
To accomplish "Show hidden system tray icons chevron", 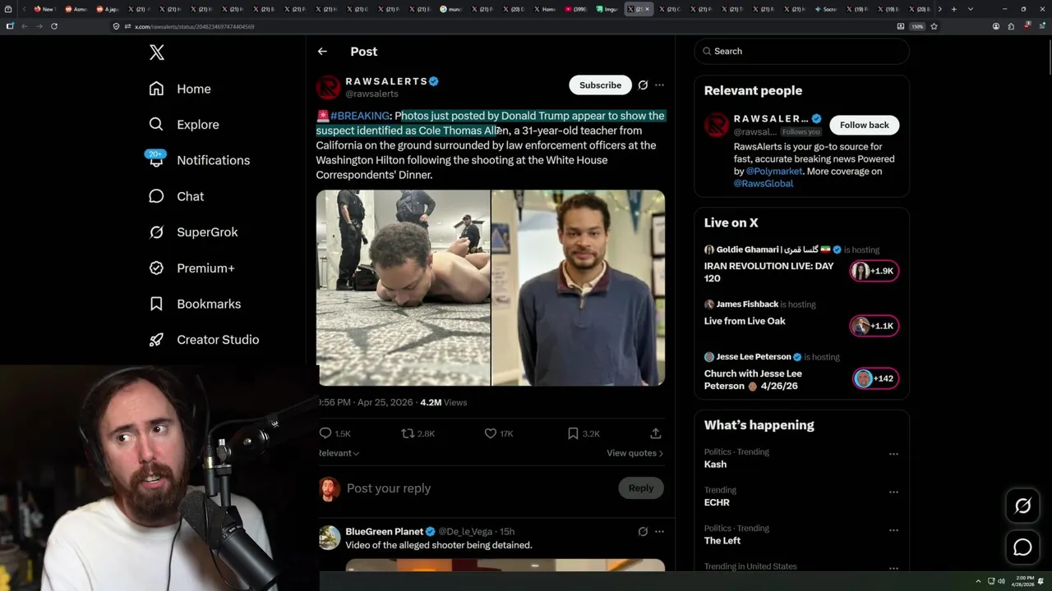I will 978,582.
